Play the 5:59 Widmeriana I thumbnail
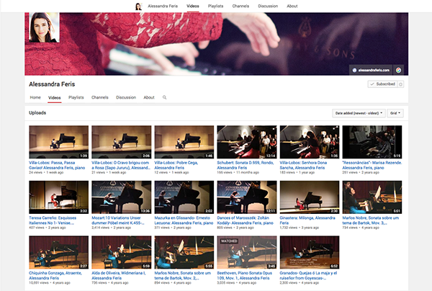 click(x=121, y=252)
